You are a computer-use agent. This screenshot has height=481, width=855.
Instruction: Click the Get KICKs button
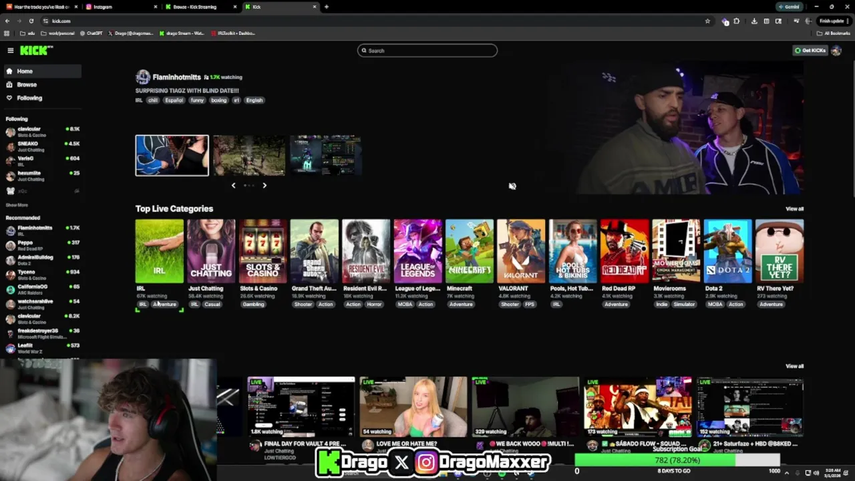[x=810, y=50]
